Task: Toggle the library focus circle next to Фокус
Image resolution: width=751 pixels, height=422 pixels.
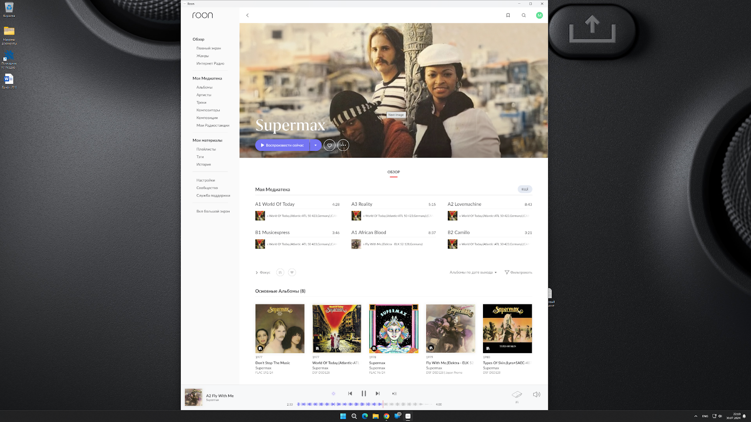Action: (280, 272)
